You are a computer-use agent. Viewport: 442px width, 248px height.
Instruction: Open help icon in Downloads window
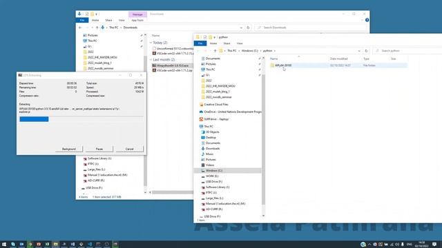coord(367,20)
